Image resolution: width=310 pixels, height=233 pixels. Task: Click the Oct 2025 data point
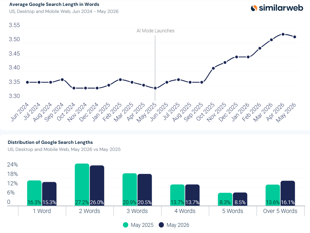tap(213, 68)
